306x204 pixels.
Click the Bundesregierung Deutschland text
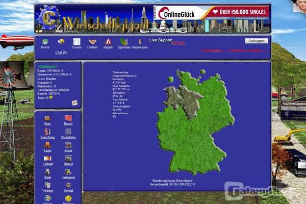coord(172,181)
